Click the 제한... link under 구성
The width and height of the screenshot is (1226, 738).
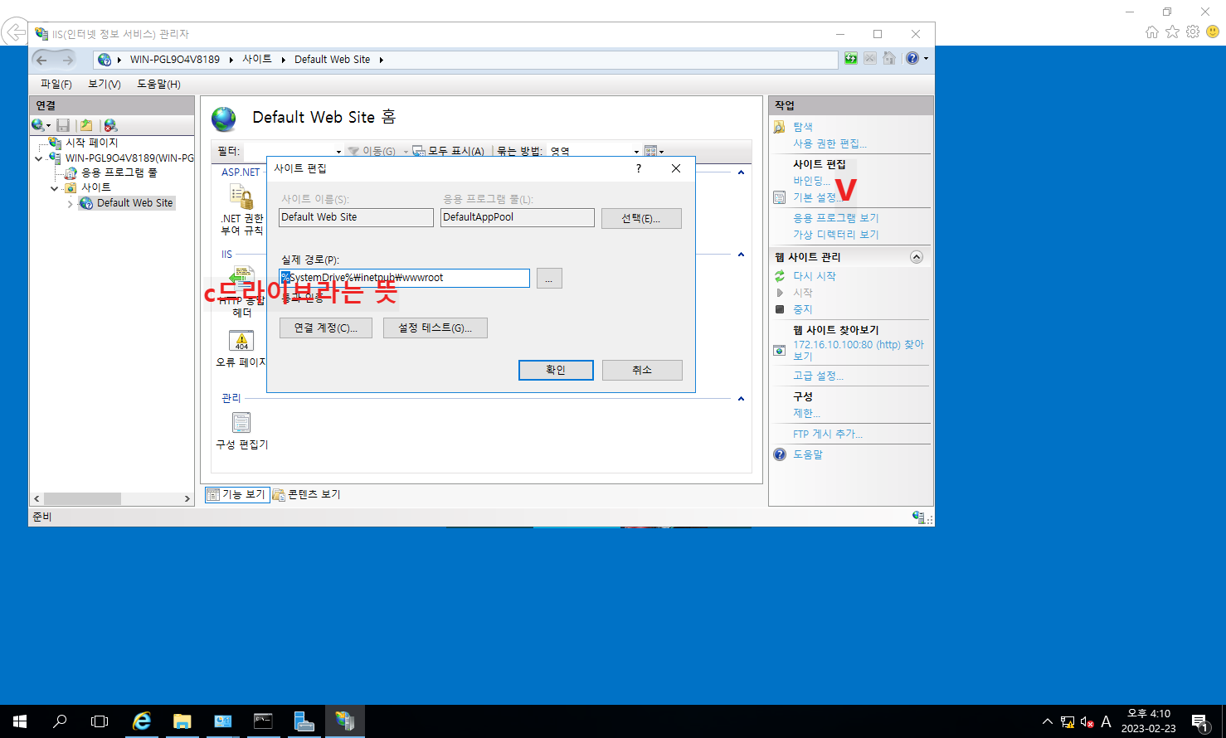pyautogui.click(x=806, y=413)
